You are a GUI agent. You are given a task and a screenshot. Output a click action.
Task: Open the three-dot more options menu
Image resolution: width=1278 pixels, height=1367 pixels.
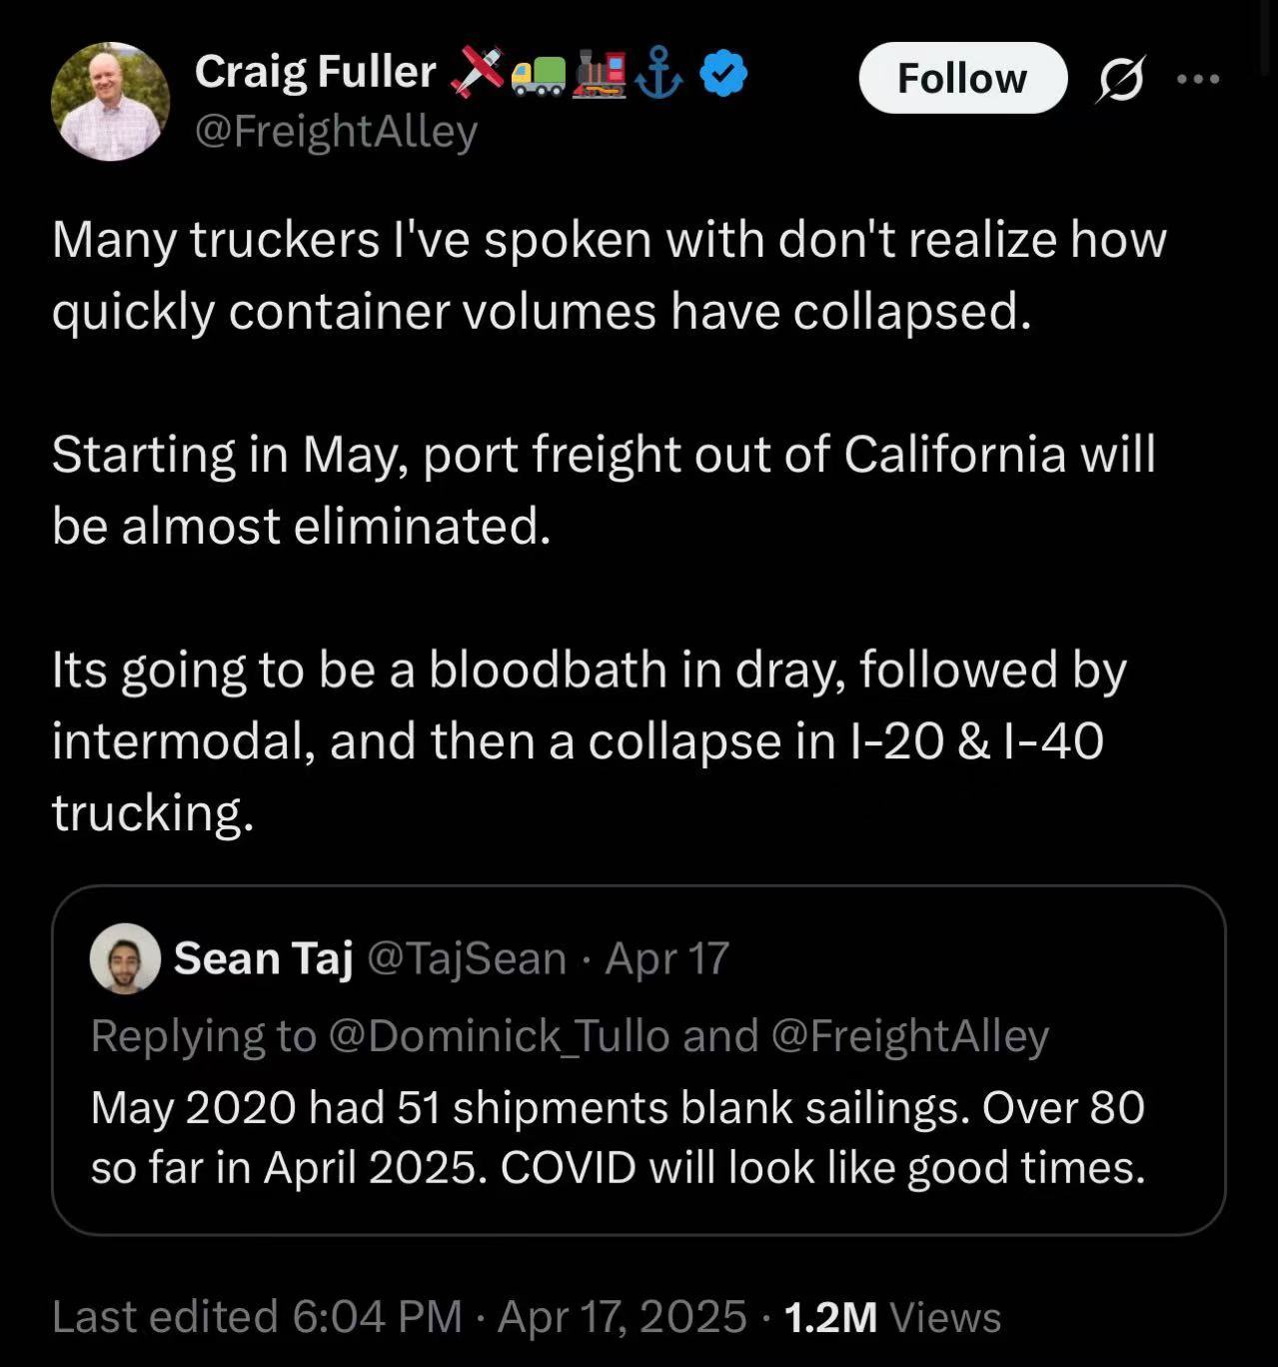click(x=1199, y=79)
